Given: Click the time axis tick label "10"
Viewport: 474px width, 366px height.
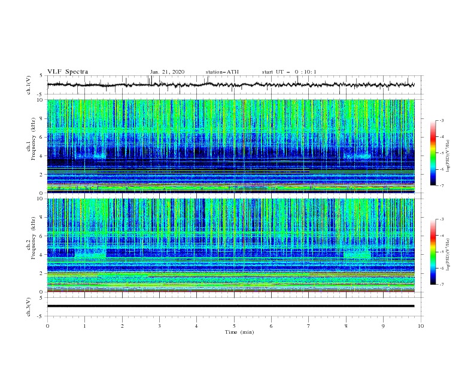Looking at the screenshot, I should 421,326.
